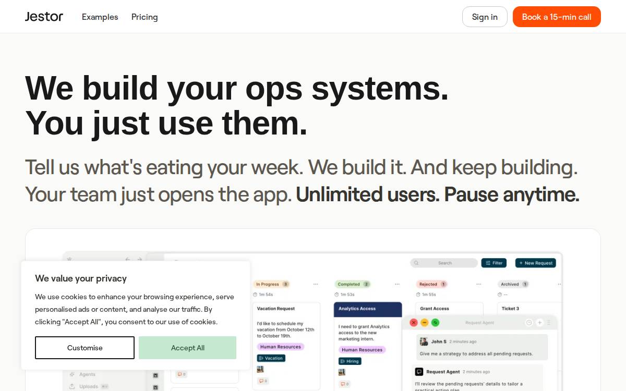
Task: Click the Vacation tag
Action: (x=270, y=358)
